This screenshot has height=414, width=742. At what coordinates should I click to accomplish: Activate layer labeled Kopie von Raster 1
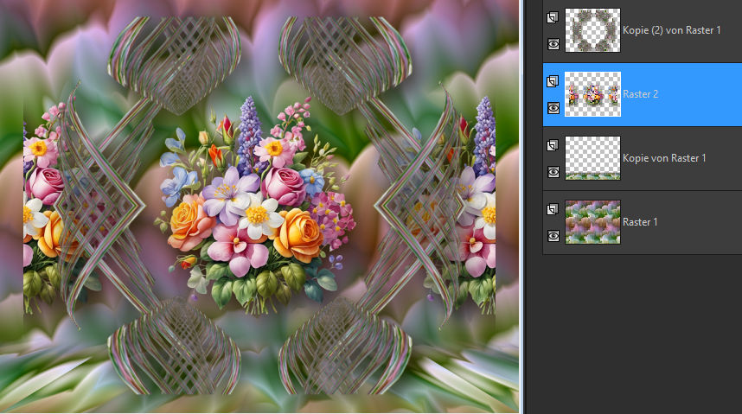click(664, 158)
